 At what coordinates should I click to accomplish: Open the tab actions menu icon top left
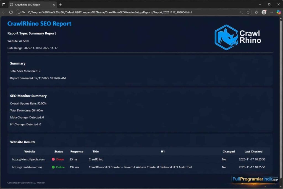[x=4, y=4]
